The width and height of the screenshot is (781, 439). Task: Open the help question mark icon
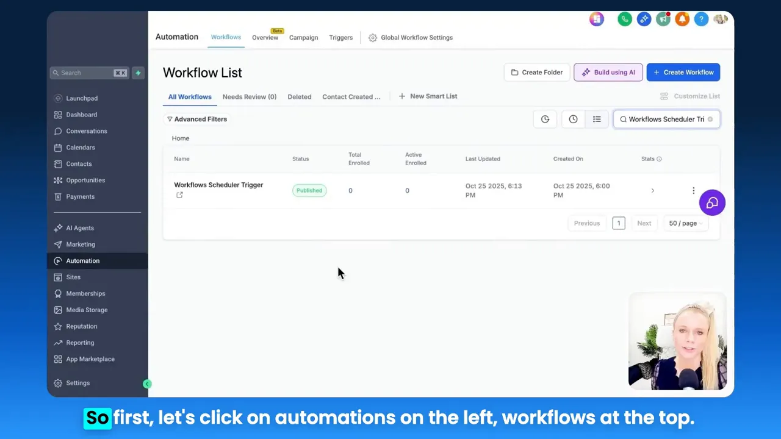702,20
